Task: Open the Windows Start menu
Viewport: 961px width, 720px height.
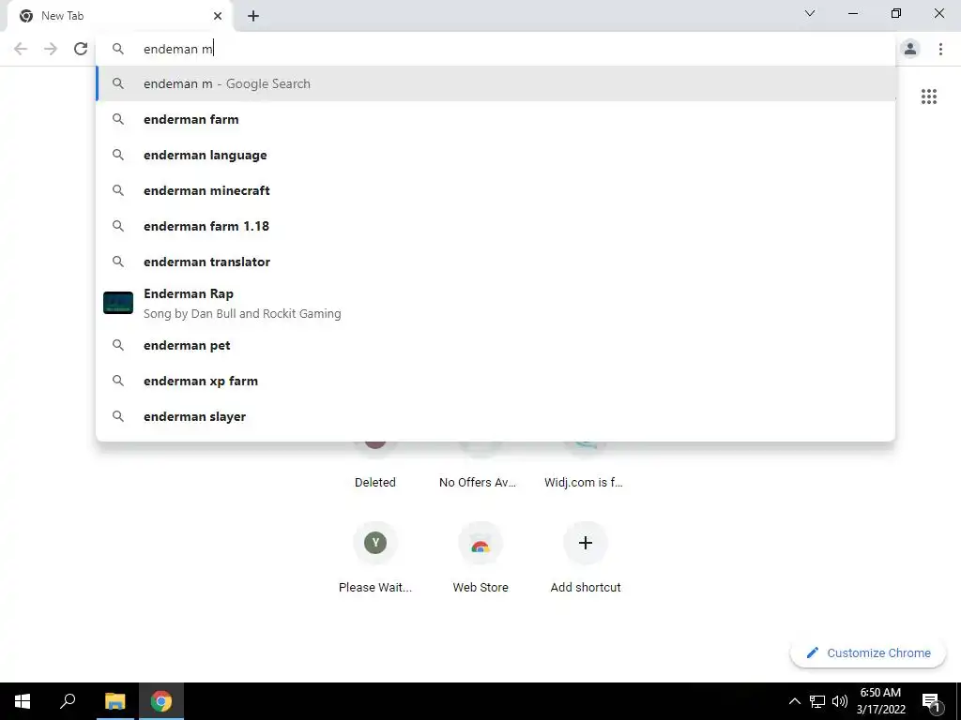Action: 23,701
